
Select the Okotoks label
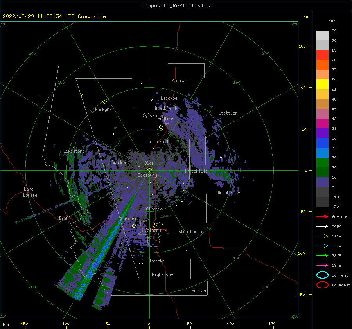click(156, 261)
